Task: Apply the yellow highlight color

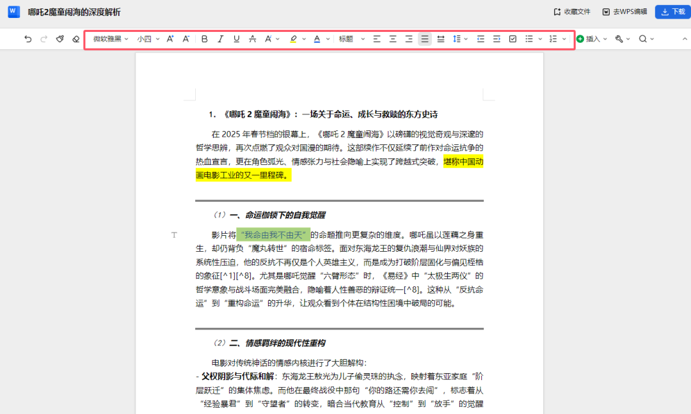Action: [294, 39]
